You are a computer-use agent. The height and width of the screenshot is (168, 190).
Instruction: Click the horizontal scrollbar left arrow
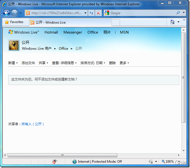click(x=5, y=155)
